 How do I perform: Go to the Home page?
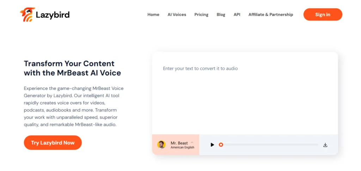(x=153, y=14)
